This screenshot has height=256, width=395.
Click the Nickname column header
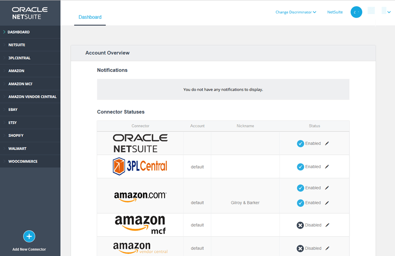click(245, 126)
